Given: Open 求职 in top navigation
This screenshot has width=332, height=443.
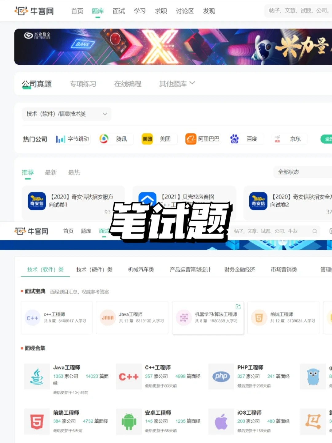Looking at the screenshot, I should [x=161, y=11].
